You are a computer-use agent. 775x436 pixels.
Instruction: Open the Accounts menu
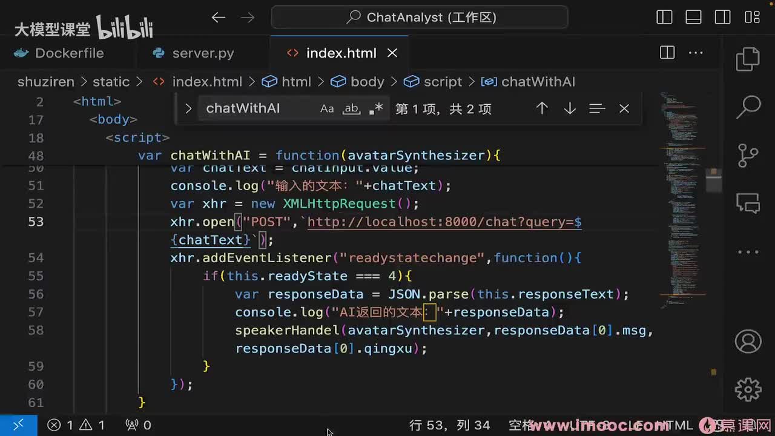click(x=748, y=341)
